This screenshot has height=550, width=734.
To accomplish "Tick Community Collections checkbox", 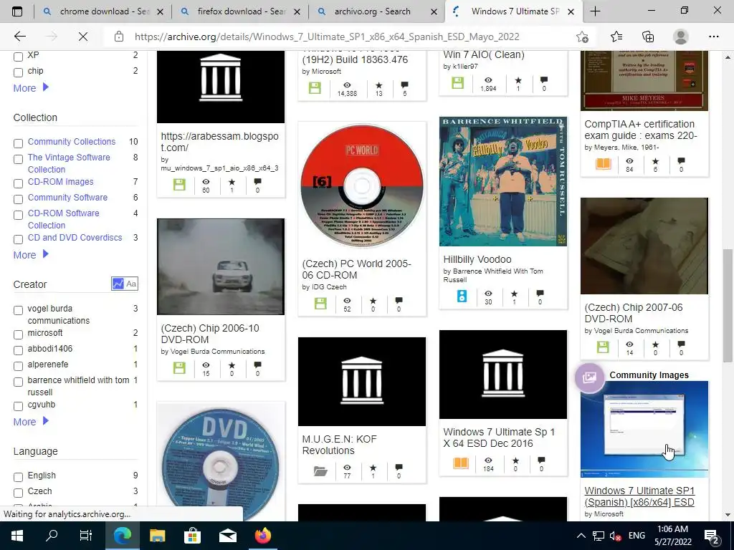I will 18,143.
